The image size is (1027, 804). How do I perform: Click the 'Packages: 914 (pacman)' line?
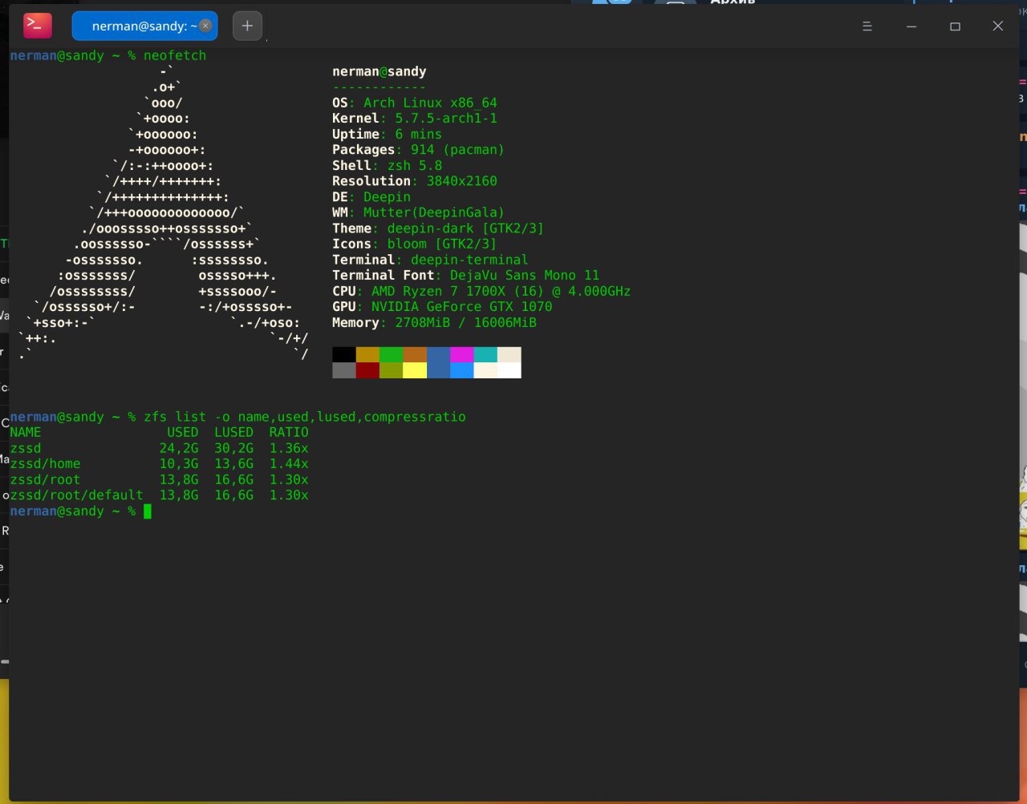419,149
